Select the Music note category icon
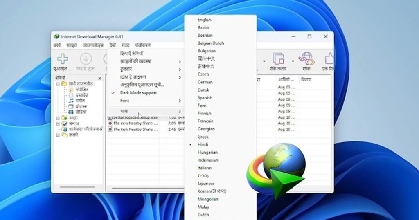The height and width of the screenshot is (220, 419). (x=71, y=101)
